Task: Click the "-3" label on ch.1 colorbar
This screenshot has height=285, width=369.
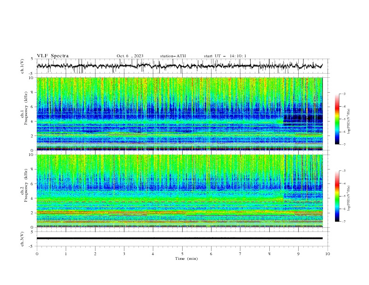Action: (343, 94)
